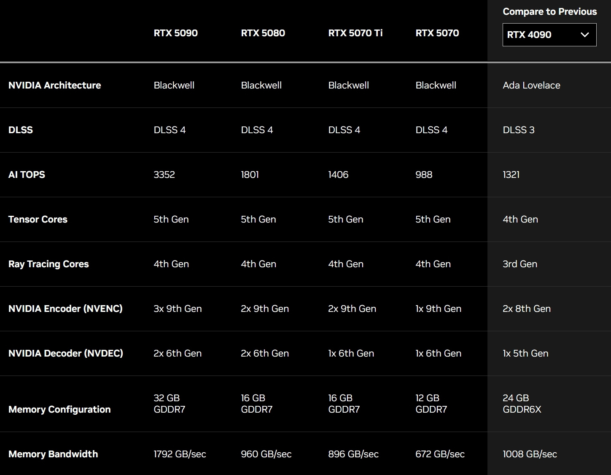The height and width of the screenshot is (475, 611).
Task: Click the DLSS row label
Action: click(21, 130)
